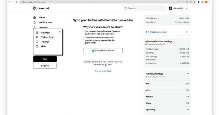Open the #giveaway hashtag row
Image resolution: width=219 pixels, height=115 pixels.
(167, 110)
